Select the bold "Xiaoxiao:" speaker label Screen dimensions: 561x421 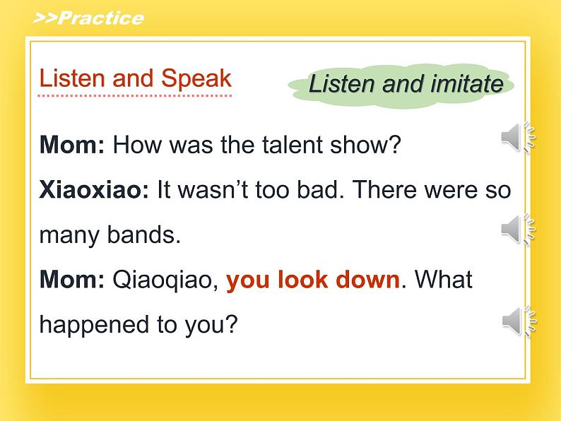tap(94, 189)
